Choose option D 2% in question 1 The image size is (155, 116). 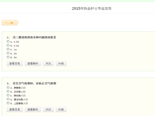pos(8,53)
